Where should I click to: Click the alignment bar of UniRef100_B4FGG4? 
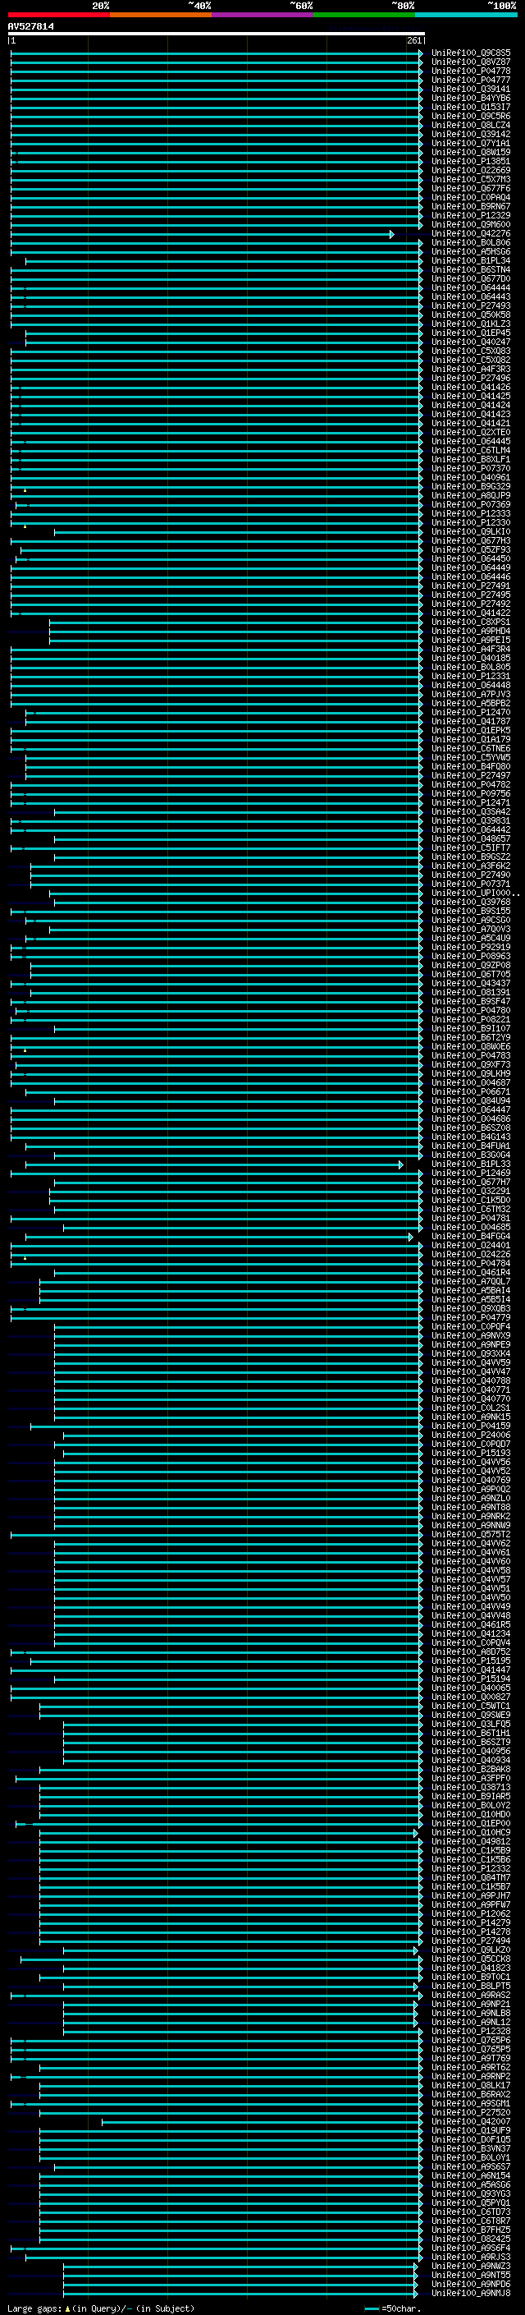219,1237
